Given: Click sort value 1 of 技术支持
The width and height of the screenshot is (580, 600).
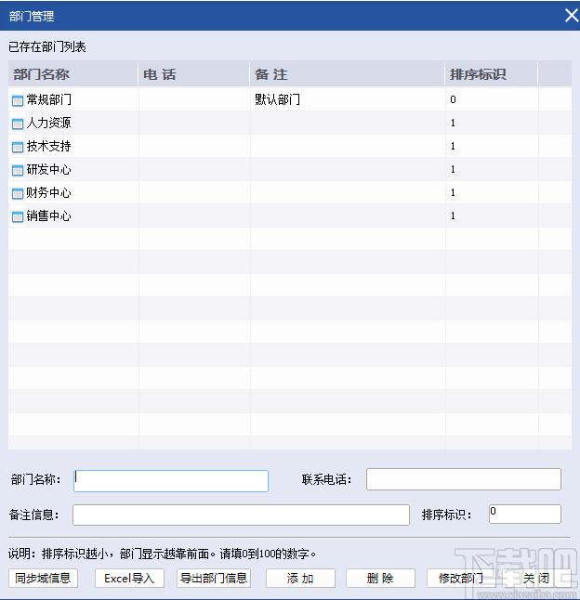Looking at the screenshot, I should (453, 146).
